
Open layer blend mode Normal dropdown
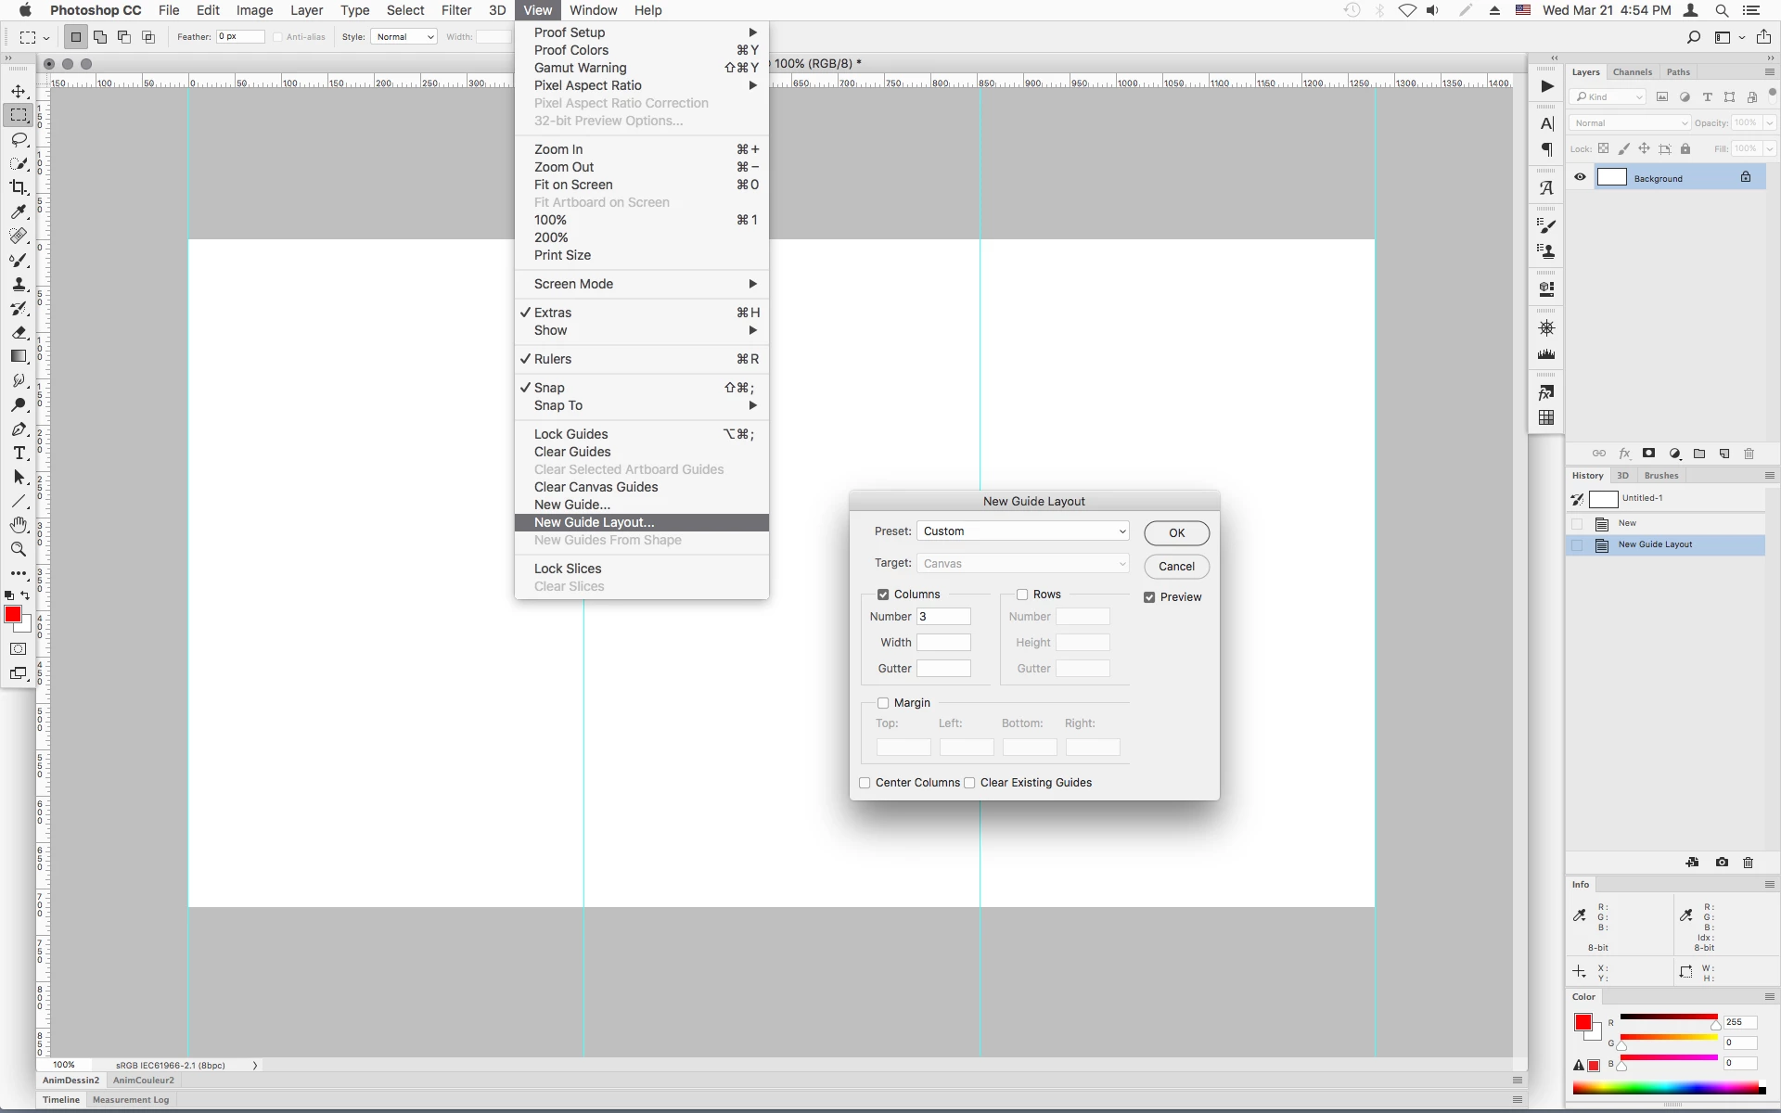(1631, 122)
